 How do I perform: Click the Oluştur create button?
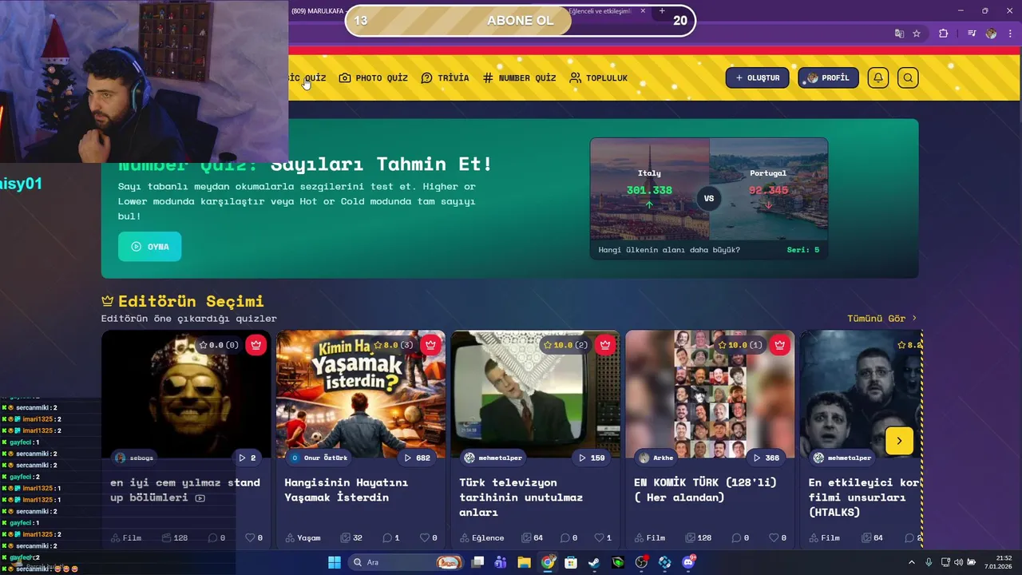tap(757, 77)
